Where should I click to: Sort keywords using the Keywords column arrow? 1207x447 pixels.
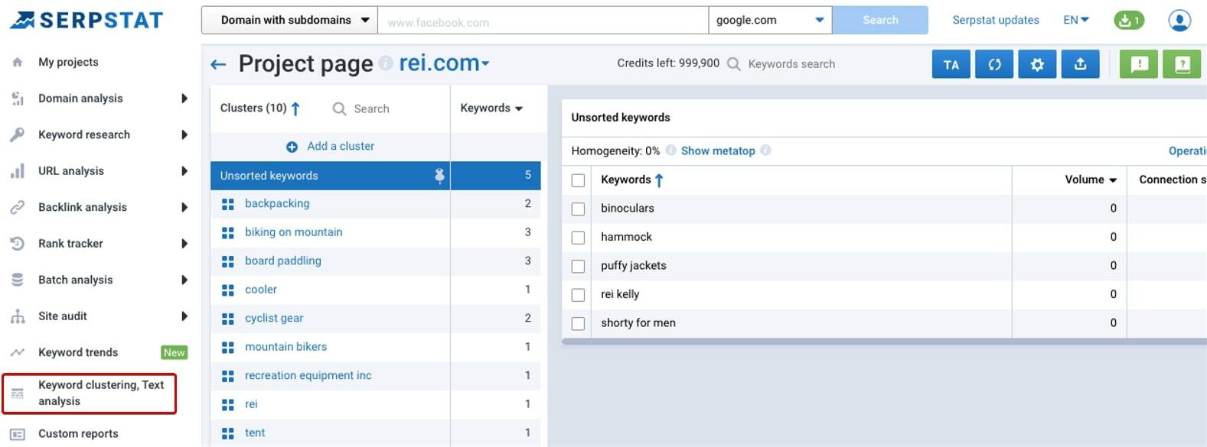[x=659, y=180]
